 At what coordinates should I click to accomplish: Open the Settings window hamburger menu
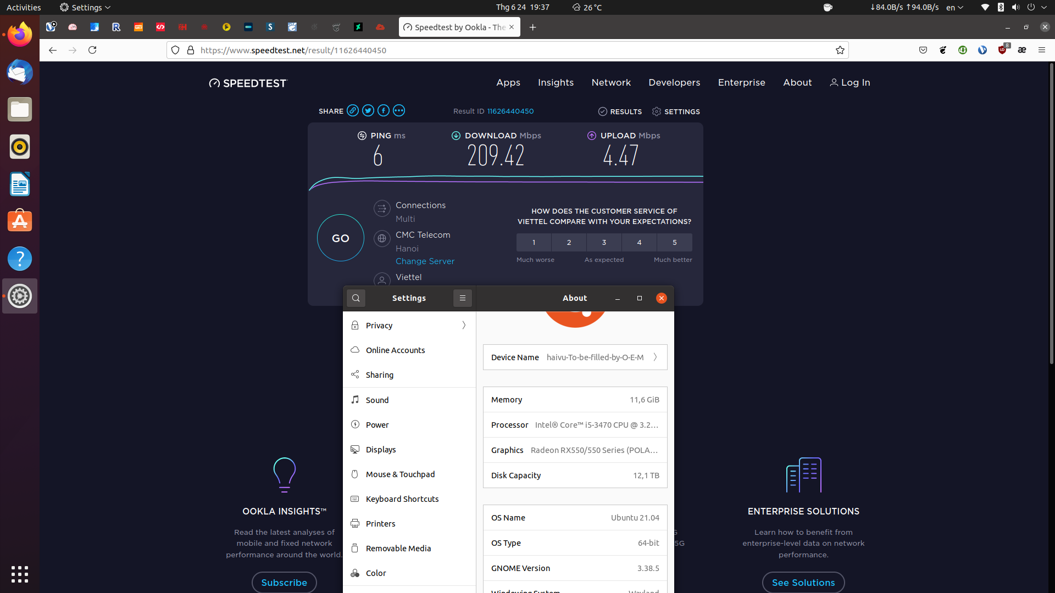tap(463, 298)
